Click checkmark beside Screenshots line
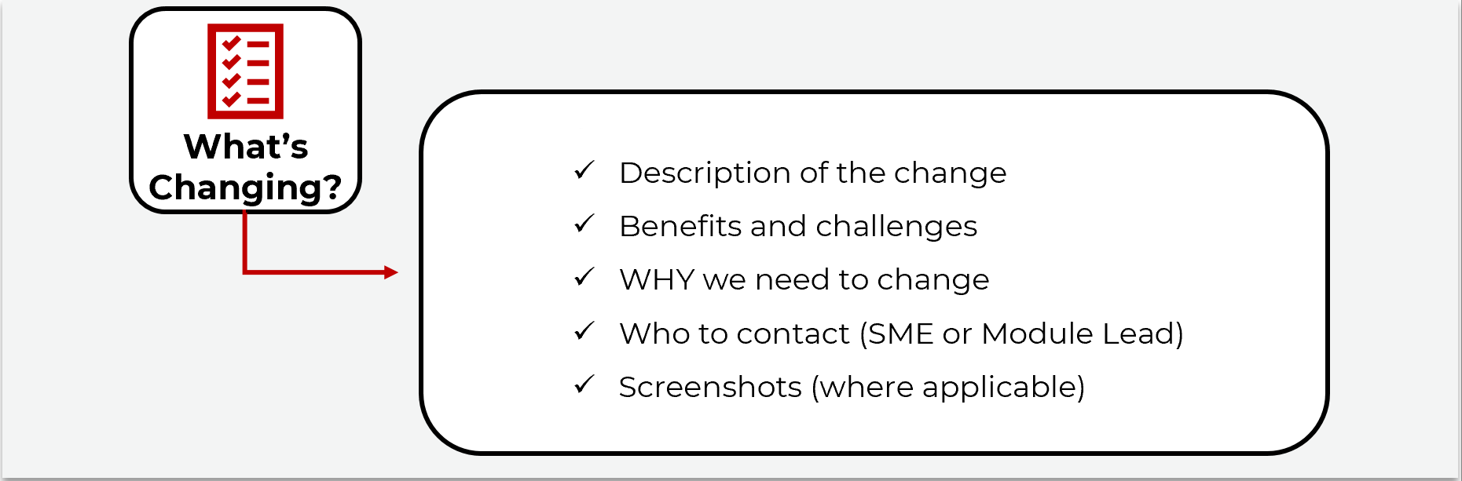This screenshot has height=481, width=1462. point(584,384)
